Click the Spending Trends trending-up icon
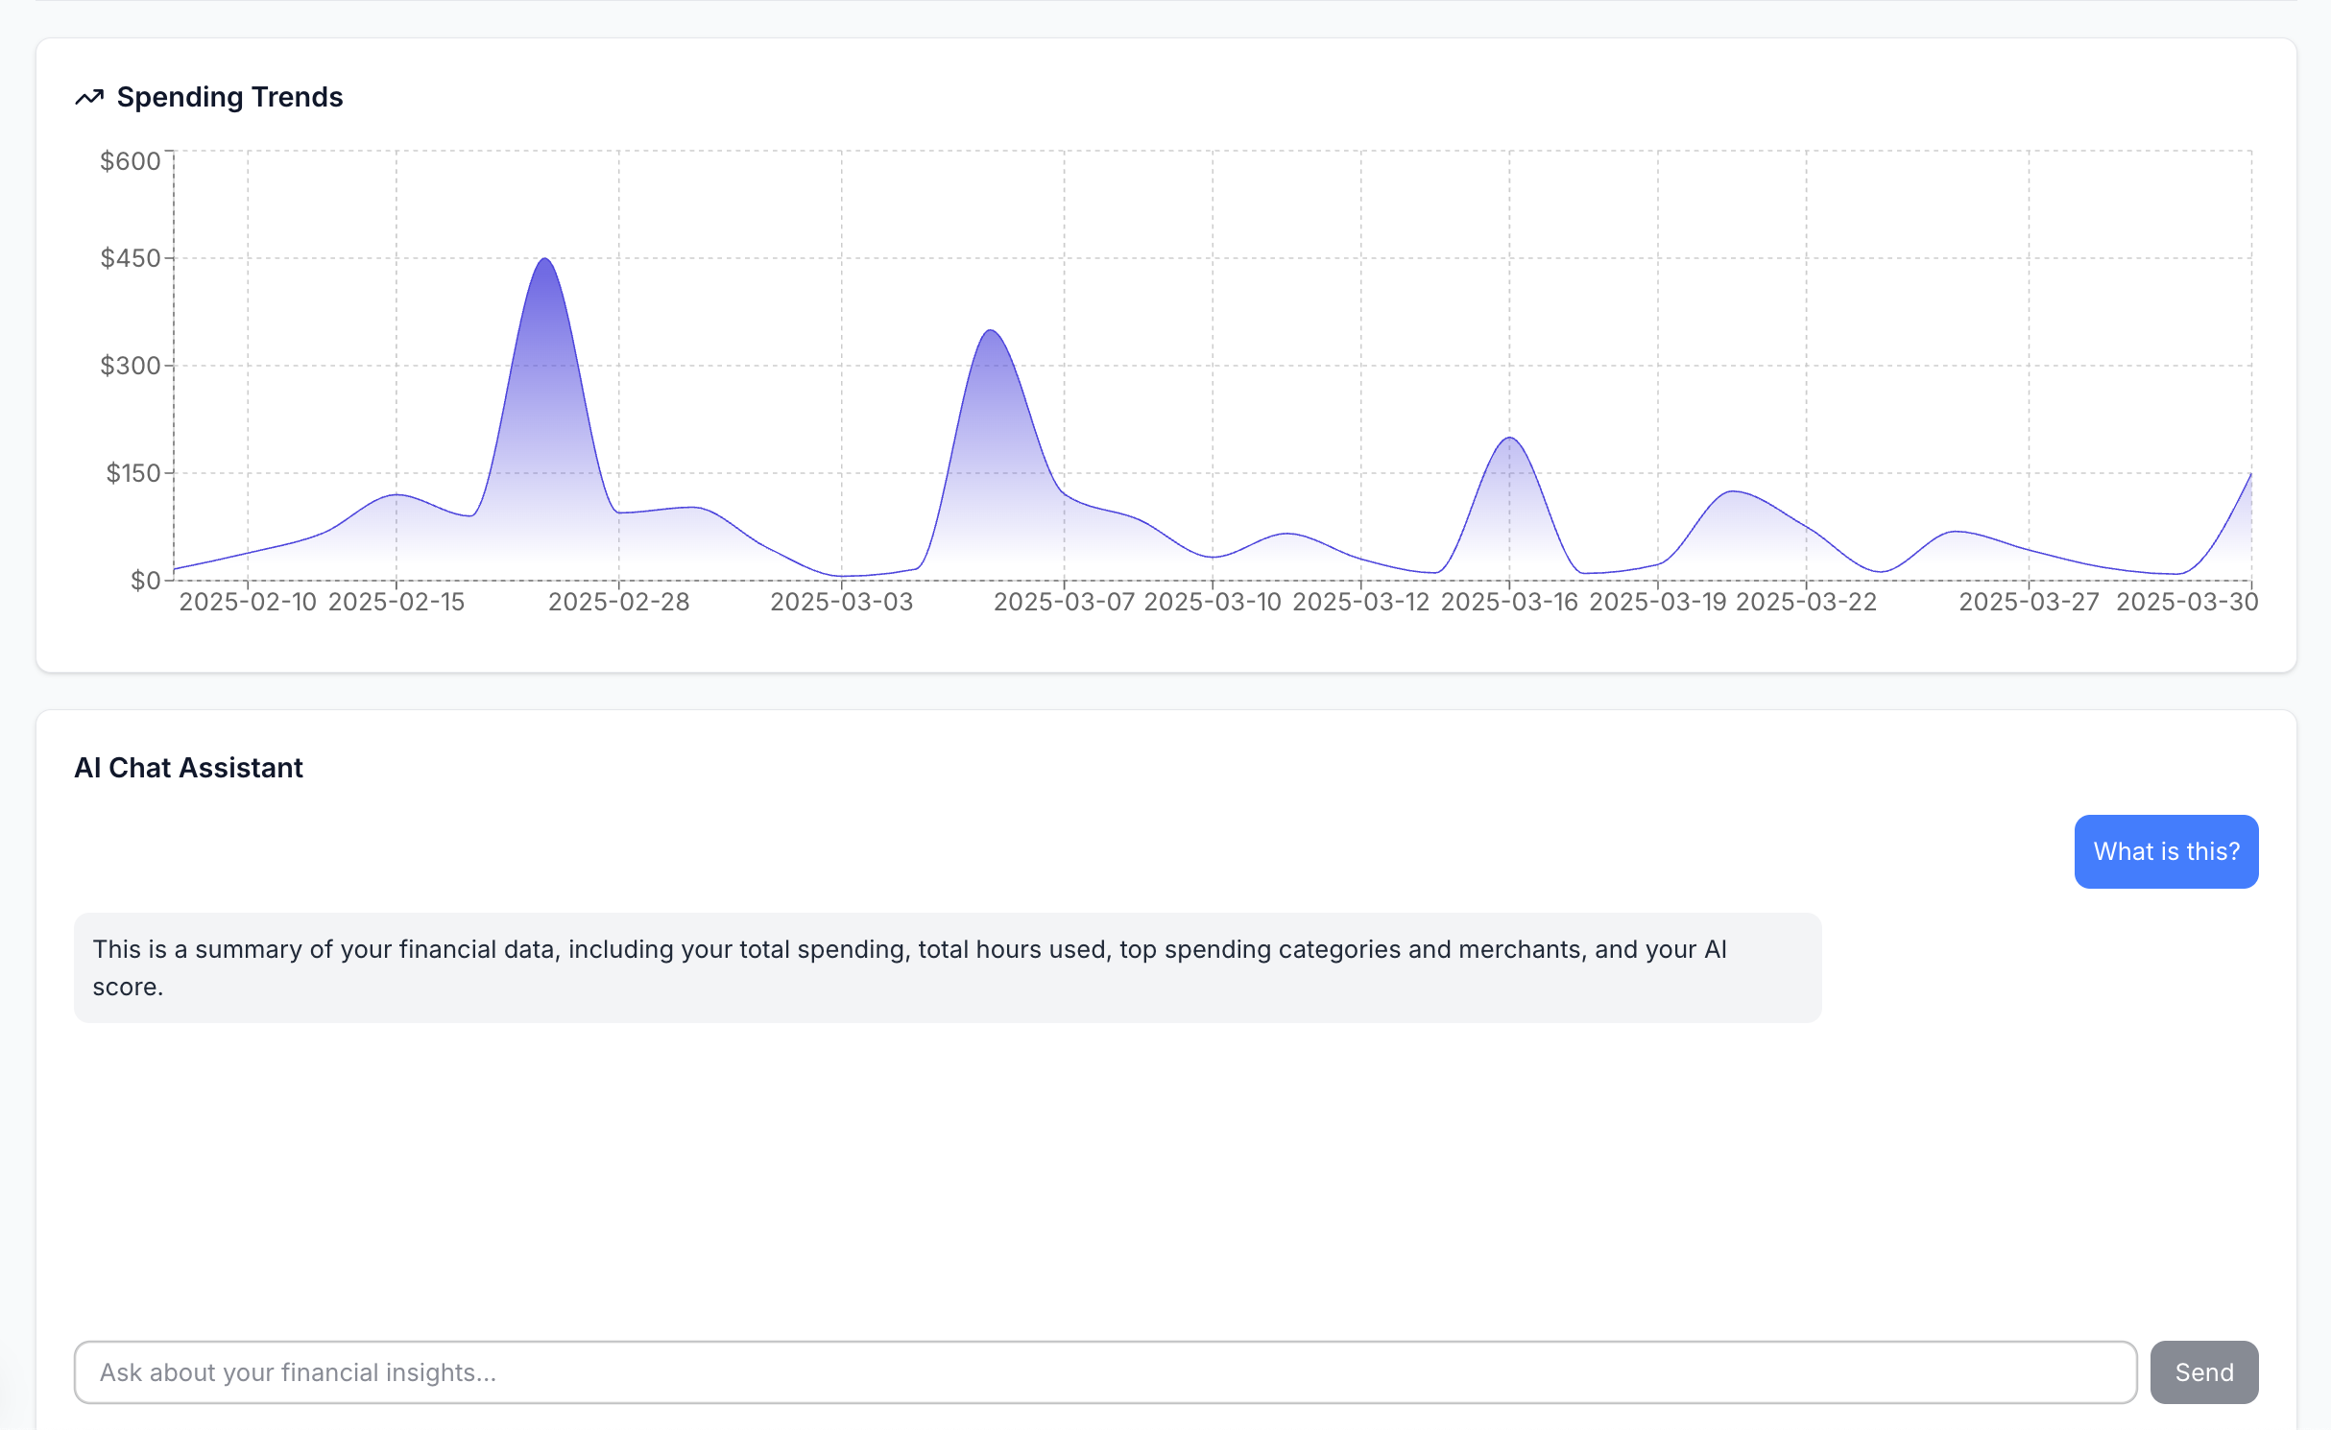Screen dimensions: 2331x1430 (89, 97)
